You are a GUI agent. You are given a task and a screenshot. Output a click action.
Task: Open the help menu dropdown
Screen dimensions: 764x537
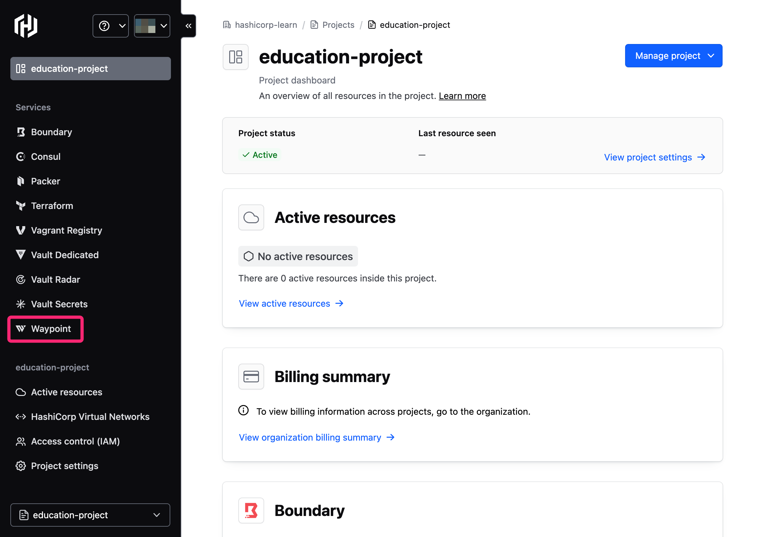(x=110, y=26)
